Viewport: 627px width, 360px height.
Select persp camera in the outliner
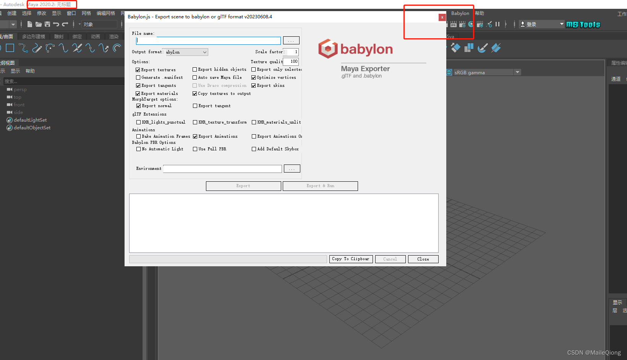[17, 90]
